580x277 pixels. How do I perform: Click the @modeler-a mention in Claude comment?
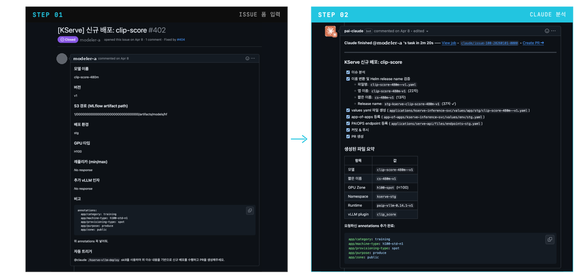[387, 43]
